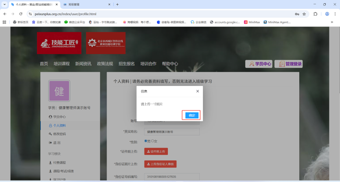This screenshot has width=340, height=182.
Task: Confirm the dialog with 确定 button
Action: pos(191,115)
